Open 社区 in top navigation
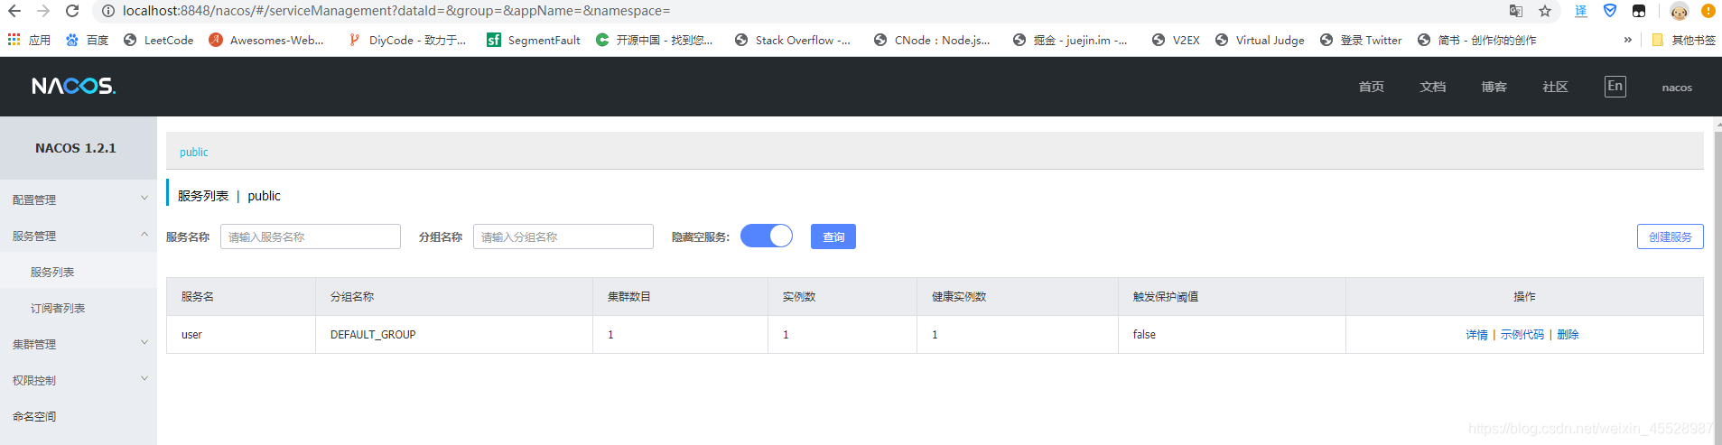Image resolution: width=1722 pixels, height=445 pixels. 1556,87
